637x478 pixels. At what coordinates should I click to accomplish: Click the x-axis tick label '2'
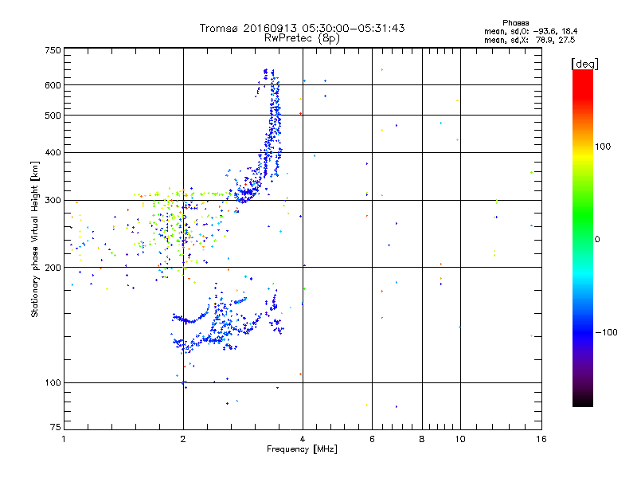coord(183,439)
